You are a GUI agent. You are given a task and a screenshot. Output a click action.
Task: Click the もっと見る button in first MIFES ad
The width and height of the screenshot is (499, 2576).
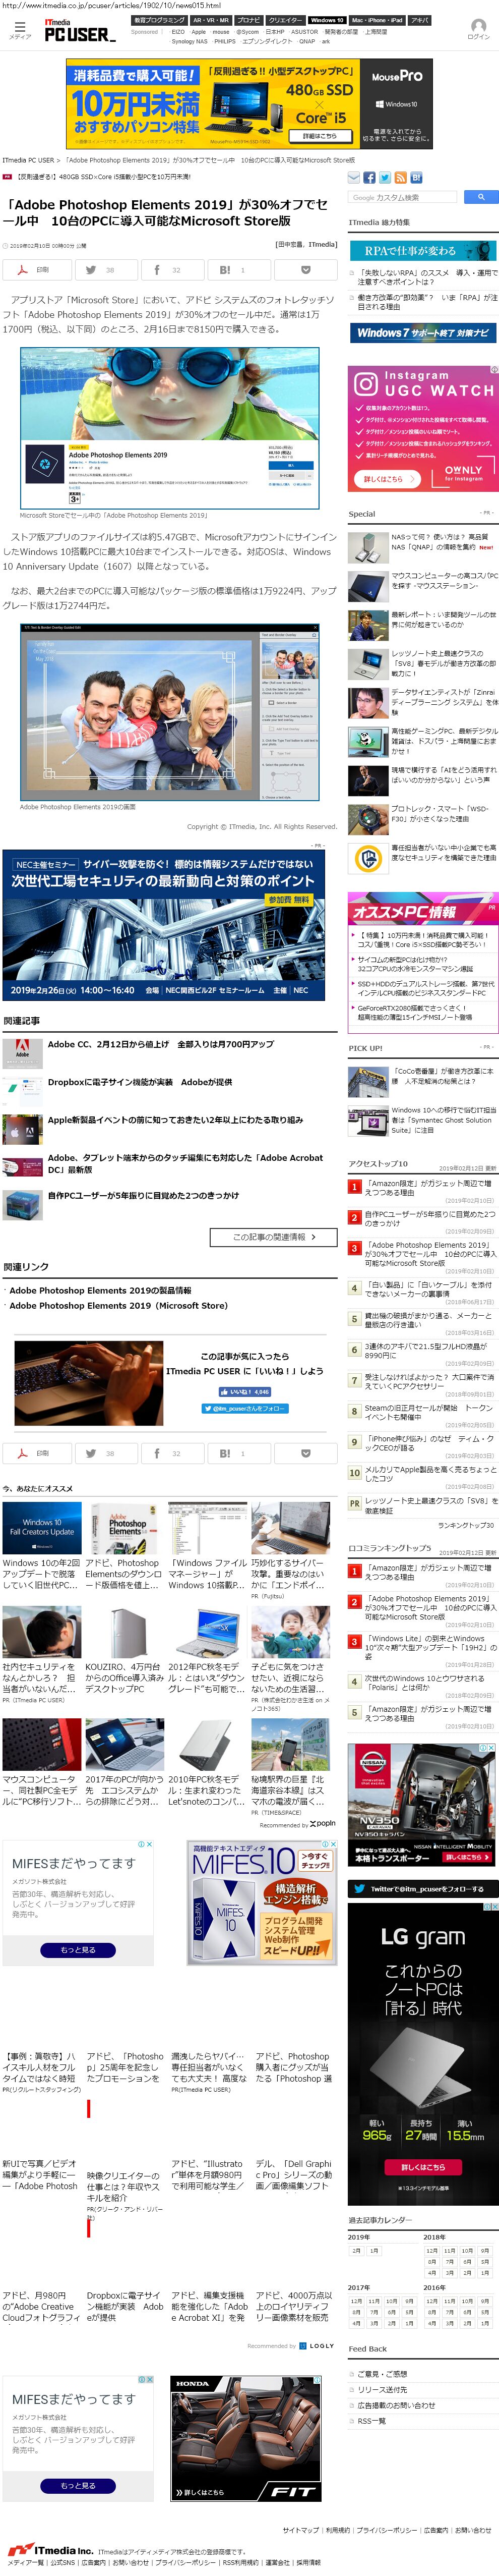(78, 1949)
